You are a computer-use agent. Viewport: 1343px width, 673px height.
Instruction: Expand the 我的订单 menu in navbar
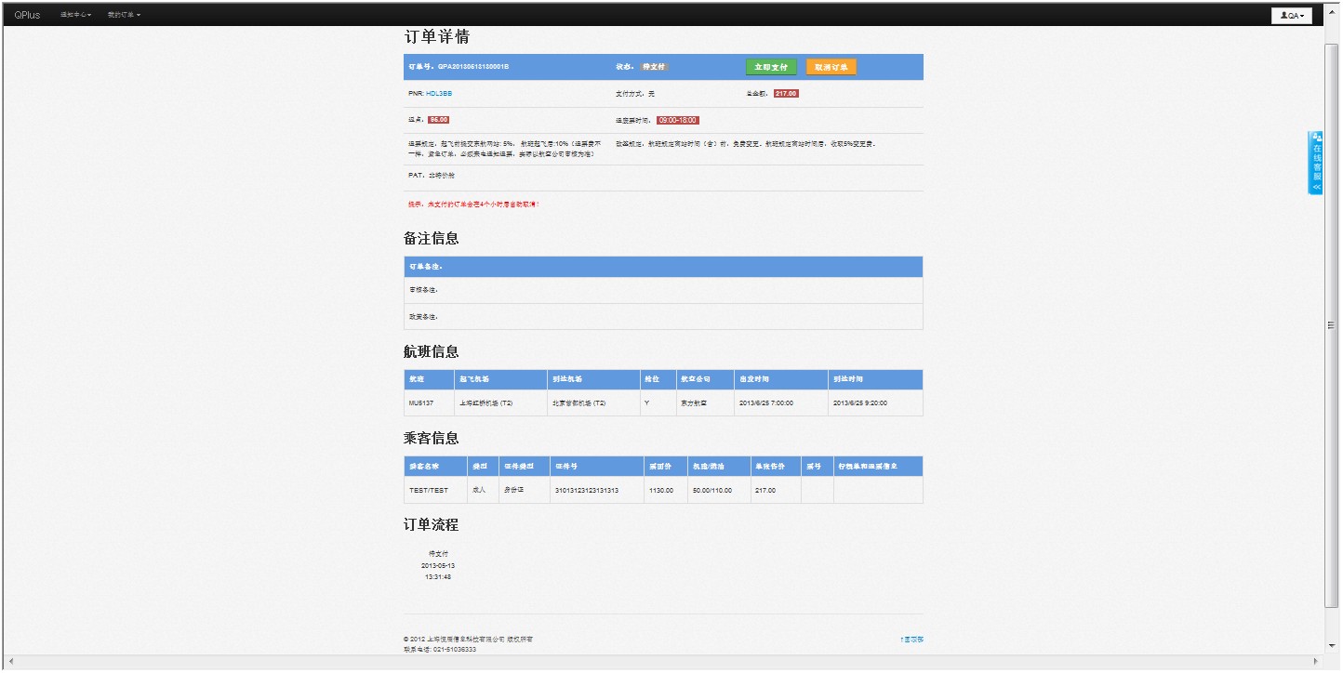(x=124, y=15)
